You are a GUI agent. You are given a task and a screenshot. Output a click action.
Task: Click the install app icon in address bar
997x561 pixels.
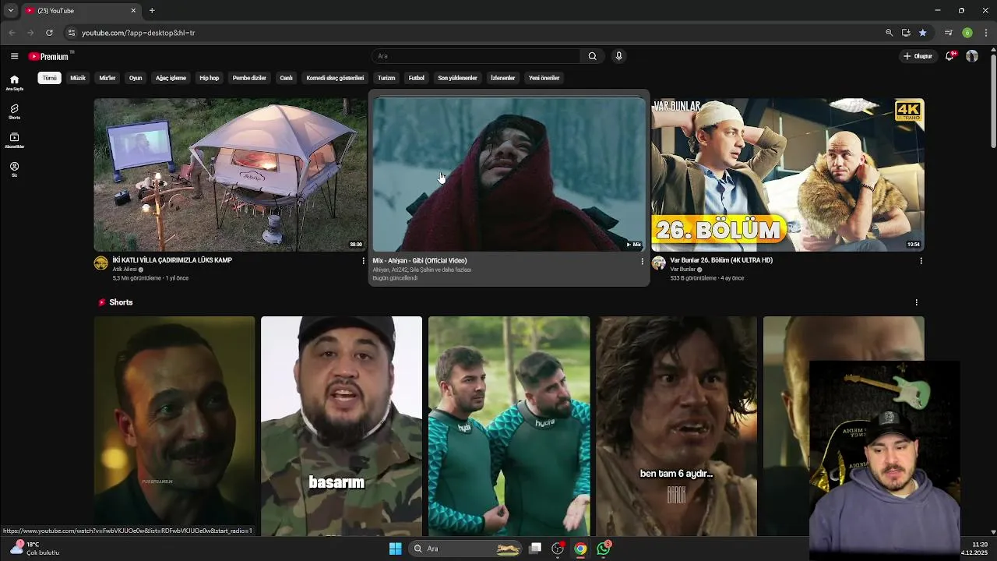906,33
